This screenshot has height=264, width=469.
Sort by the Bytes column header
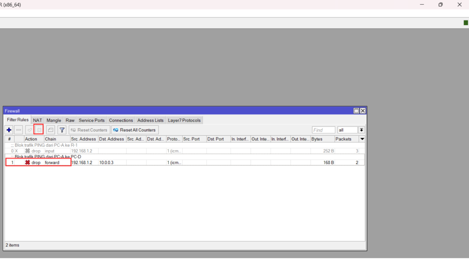click(322, 139)
